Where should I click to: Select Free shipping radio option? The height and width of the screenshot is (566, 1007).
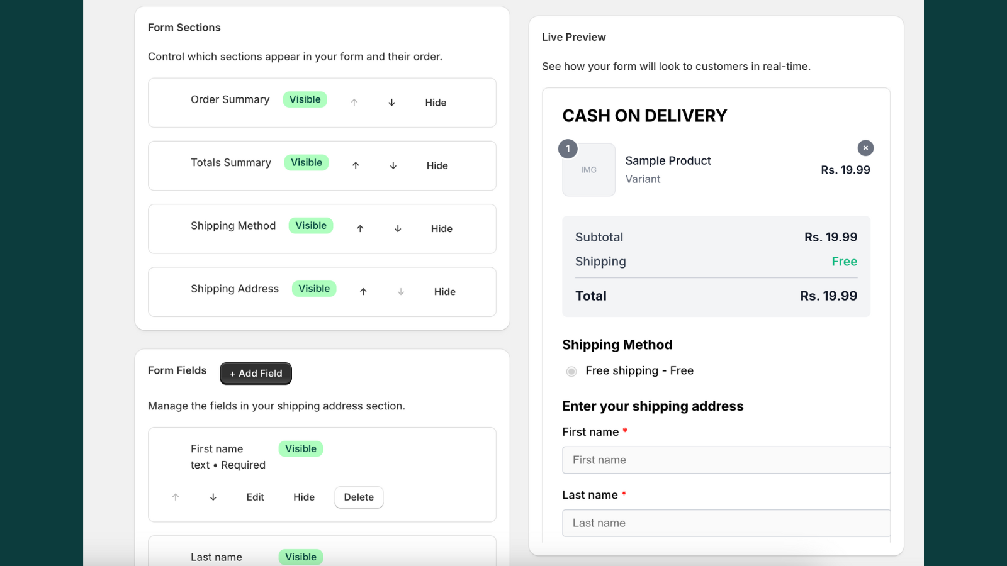click(571, 372)
